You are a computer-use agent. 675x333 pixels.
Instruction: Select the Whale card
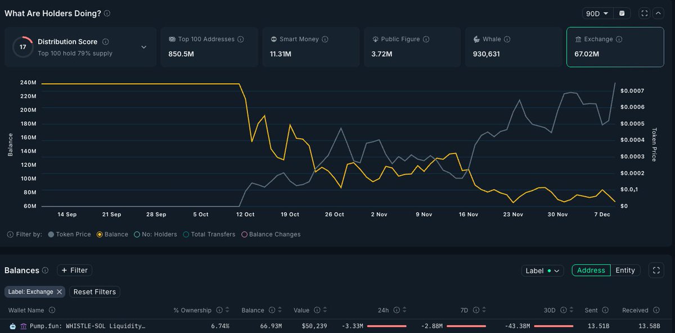click(x=514, y=47)
